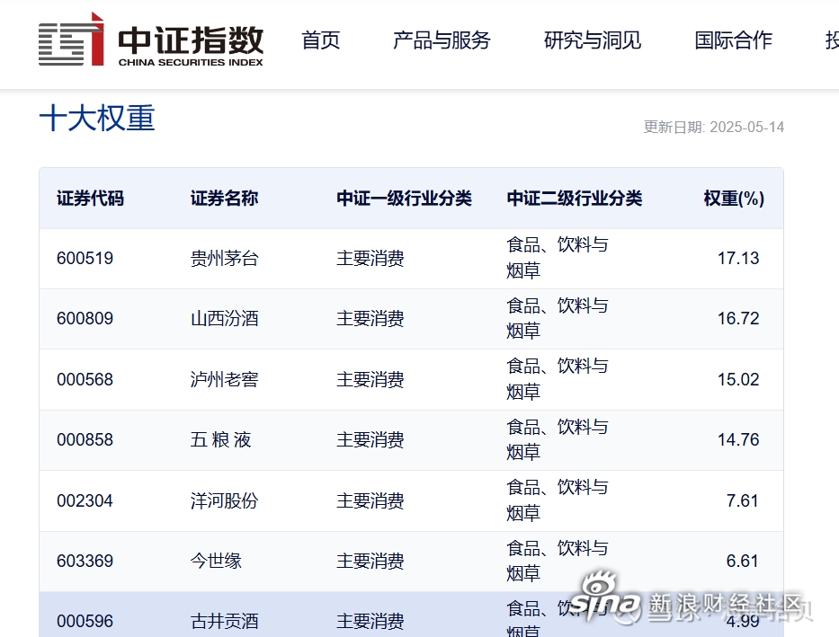This screenshot has width=839, height=637.
Task: Click 食品、饮料与烟草 in the 五粮液 row
Action: (558, 440)
